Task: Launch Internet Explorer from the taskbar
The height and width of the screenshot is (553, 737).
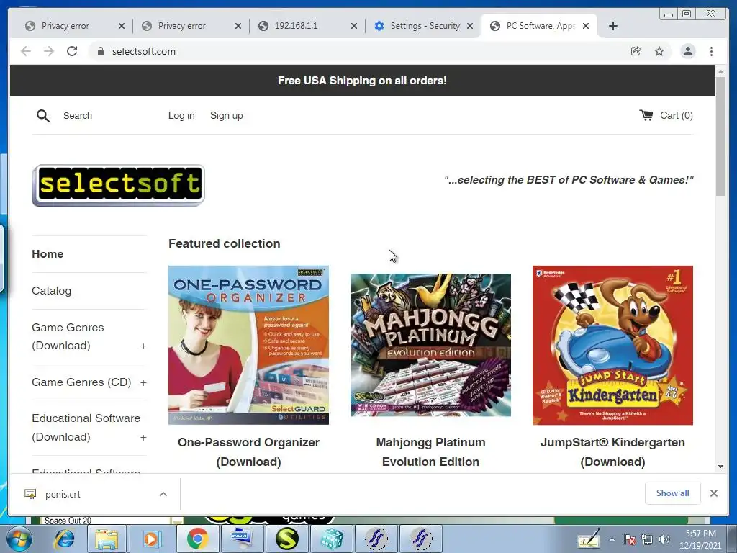Action: coord(63,539)
